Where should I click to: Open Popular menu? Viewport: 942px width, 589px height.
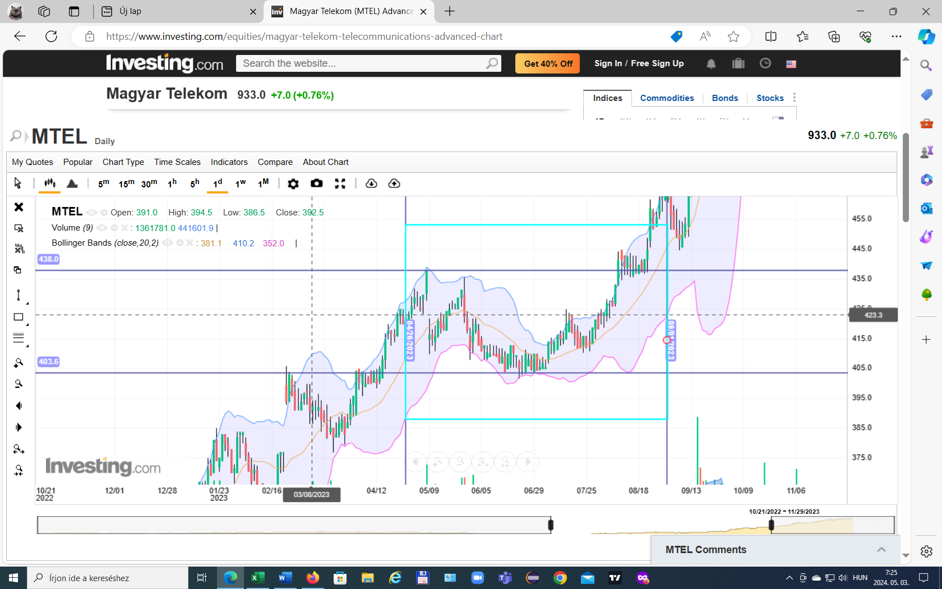[x=78, y=162]
